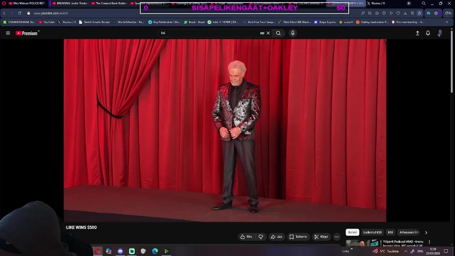455x256 pixels.
Task: Select the Aiheeseen liittyvät filter chip
Action: coord(409,232)
